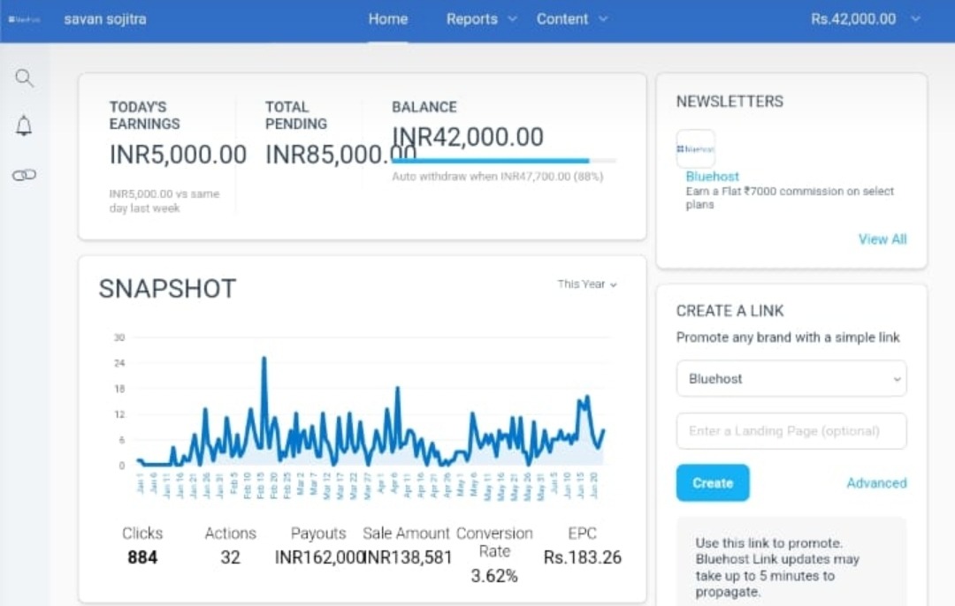Open the Advanced link options
The height and width of the screenshot is (606, 955).
[876, 483]
